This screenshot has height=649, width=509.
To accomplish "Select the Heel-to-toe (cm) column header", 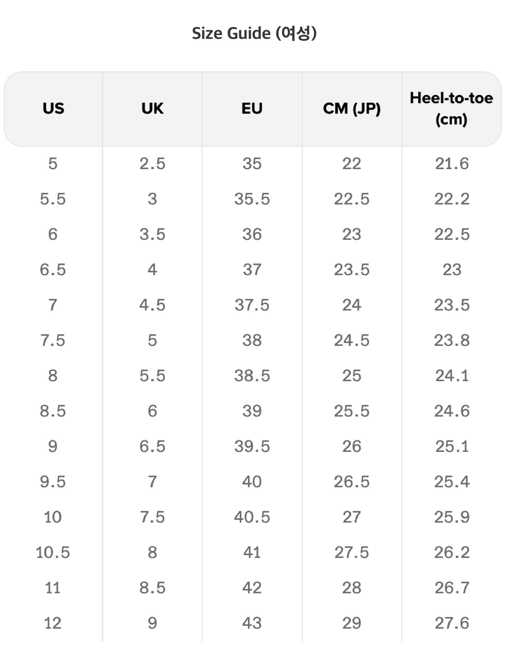I will [451, 109].
